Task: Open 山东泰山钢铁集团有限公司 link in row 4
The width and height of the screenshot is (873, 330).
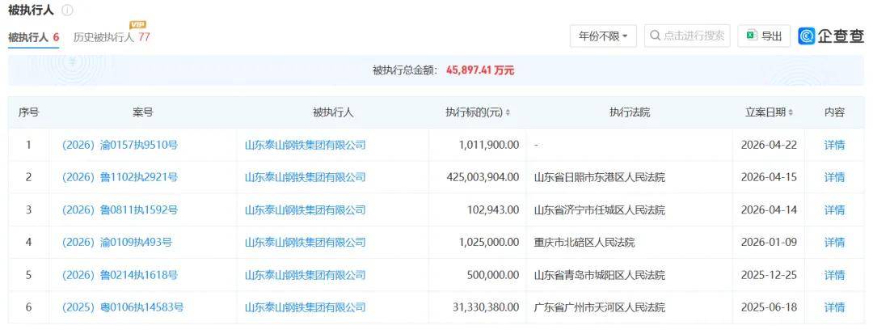Action: (305, 243)
